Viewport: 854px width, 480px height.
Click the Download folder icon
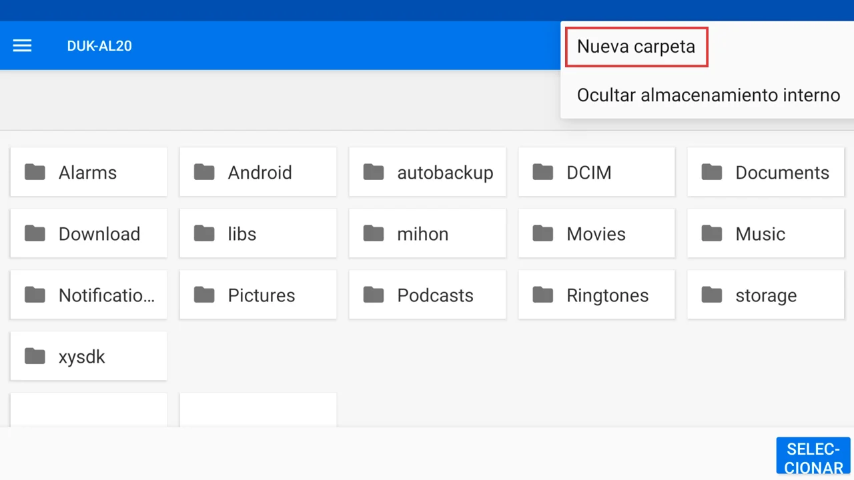pos(35,234)
